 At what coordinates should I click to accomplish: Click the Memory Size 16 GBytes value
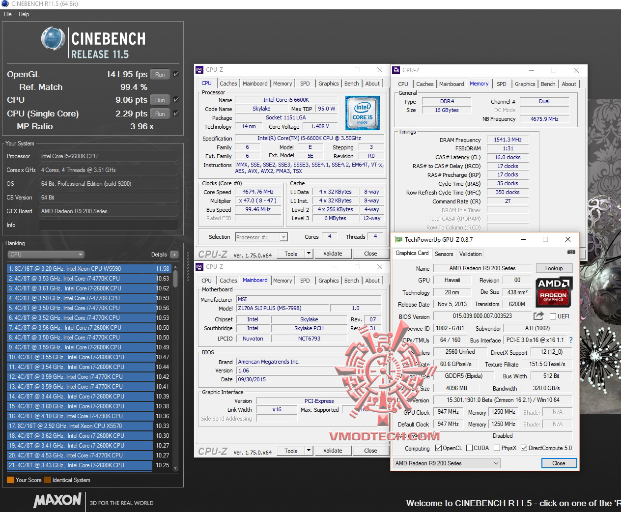(x=446, y=110)
